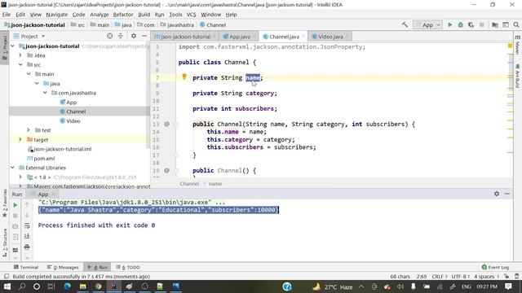Open the Search Everywhere magnifier icon

click(516, 24)
